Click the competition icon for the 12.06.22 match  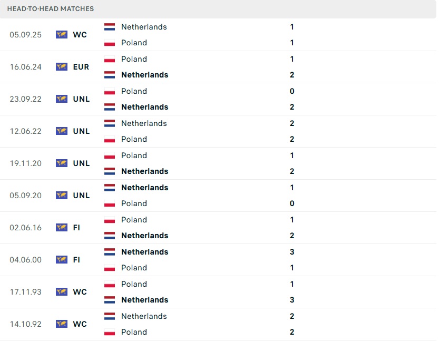62,131
